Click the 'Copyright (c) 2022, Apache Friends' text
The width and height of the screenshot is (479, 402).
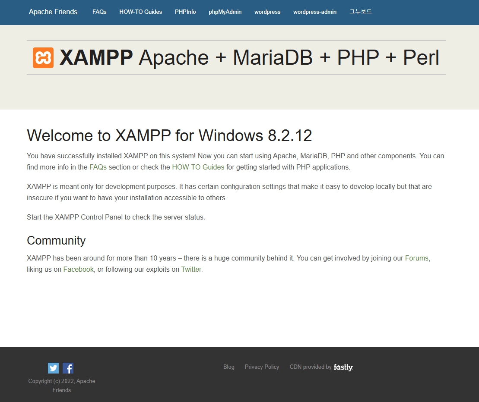pyautogui.click(x=62, y=386)
